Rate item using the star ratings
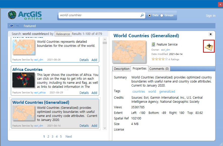The width and height of the screenshot is (223, 146). coord(160,59)
